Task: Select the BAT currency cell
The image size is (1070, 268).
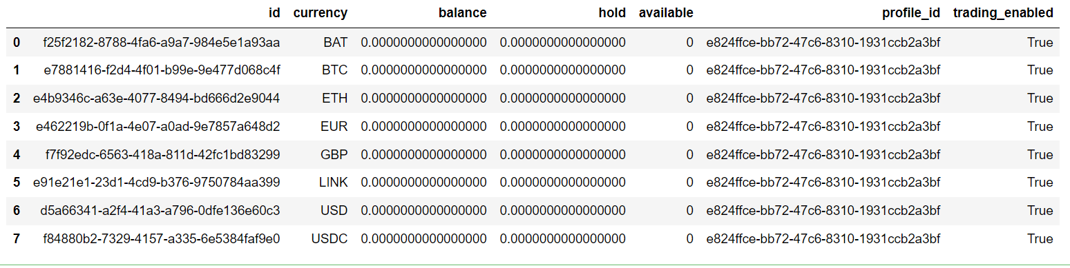Action: tap(335, 43)
